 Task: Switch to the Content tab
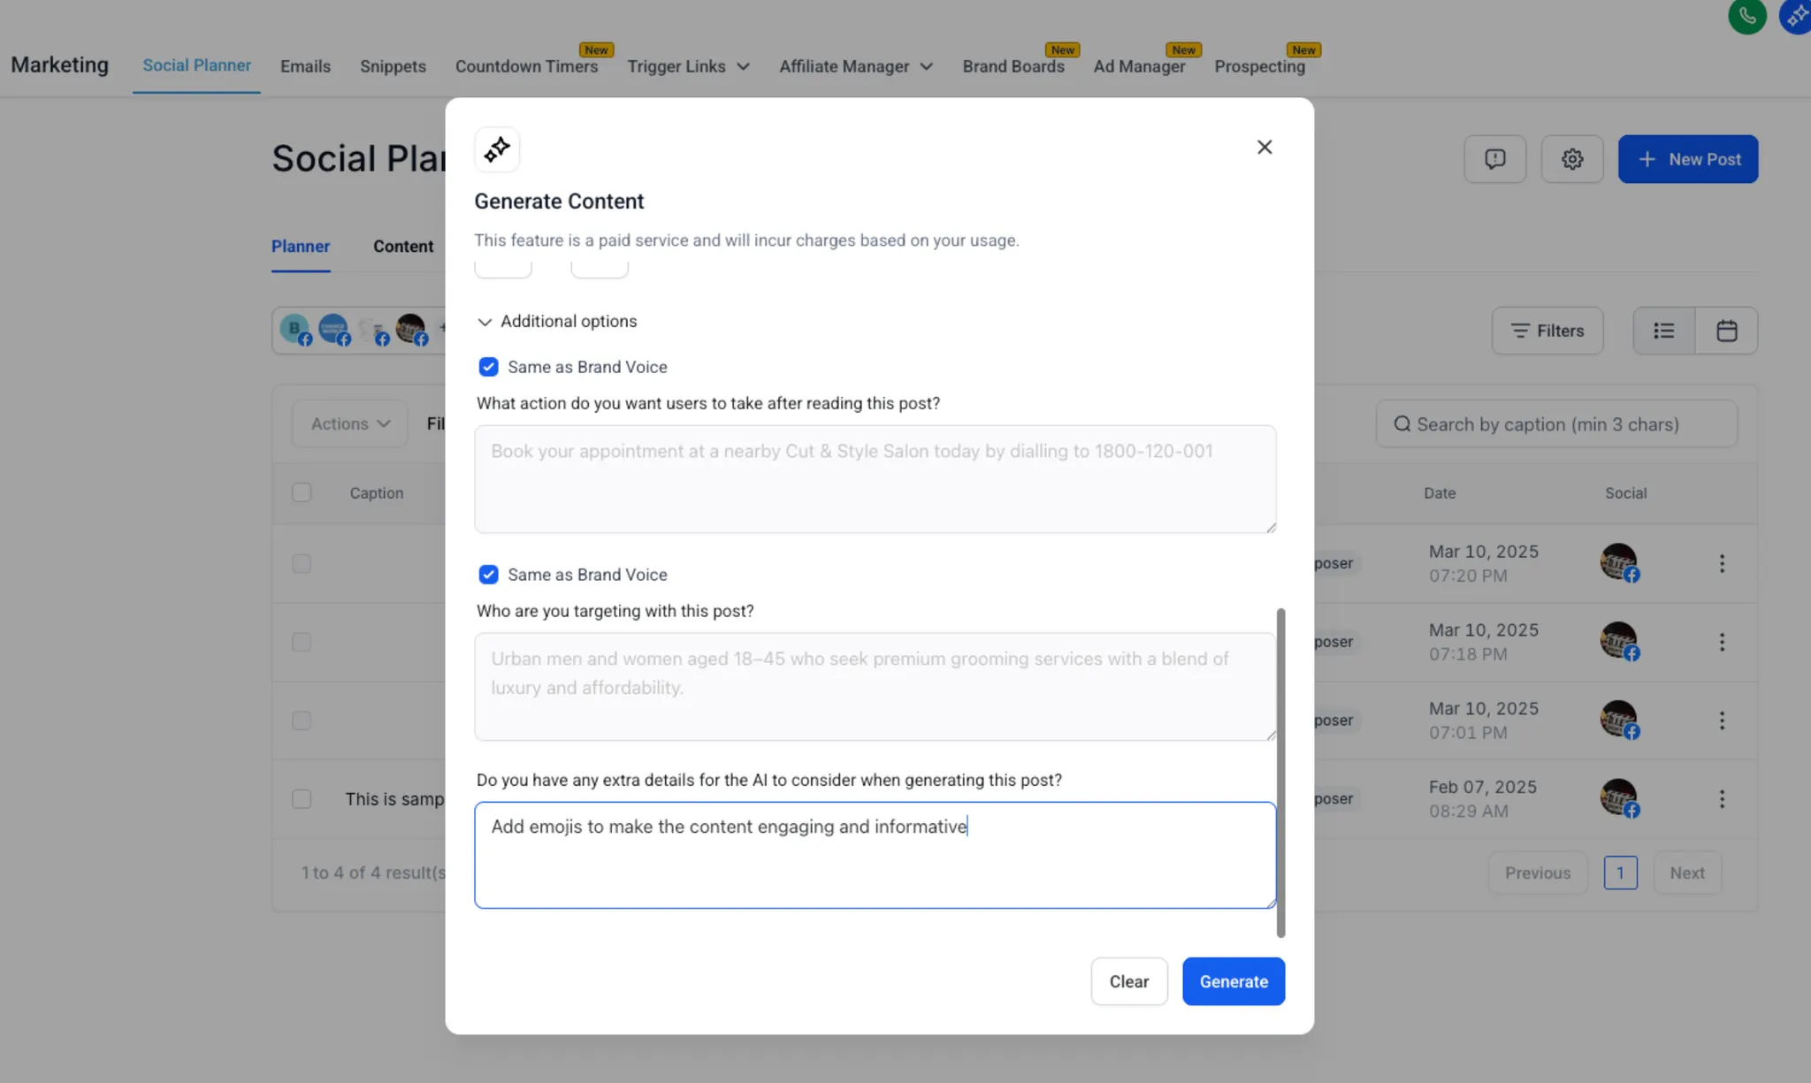(402, 247)
